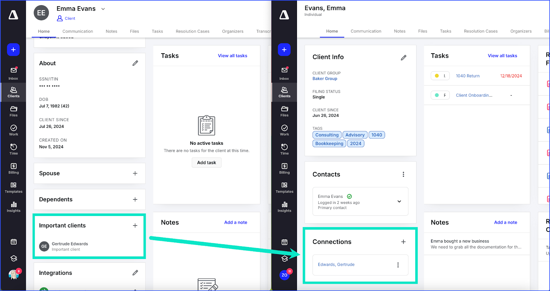Open the Baker Group client group link
Screen dimensions: 550x291
point(324,79)
